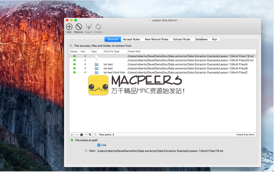This screenshot has width=274, height=172.
Task: Click the Add toolbar icon
Action: click(x=69, y=27)
